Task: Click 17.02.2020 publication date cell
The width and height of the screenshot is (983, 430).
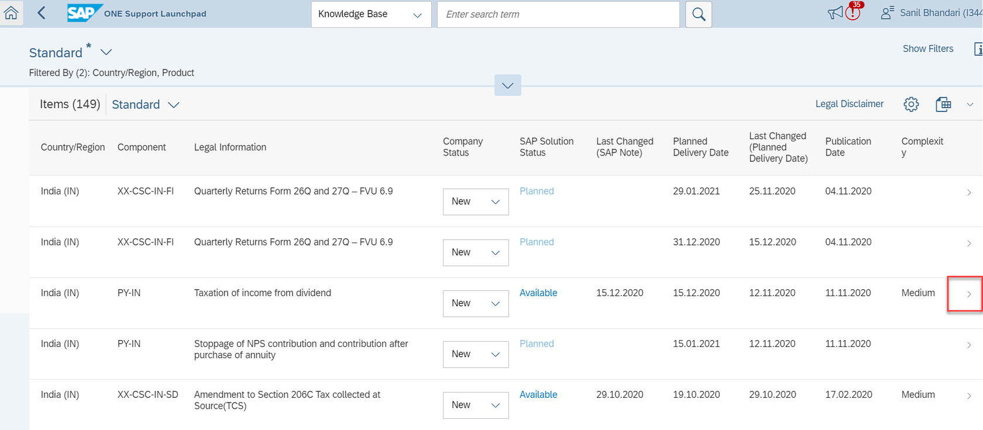Action: pyautogui.click(x=848, y=394)
